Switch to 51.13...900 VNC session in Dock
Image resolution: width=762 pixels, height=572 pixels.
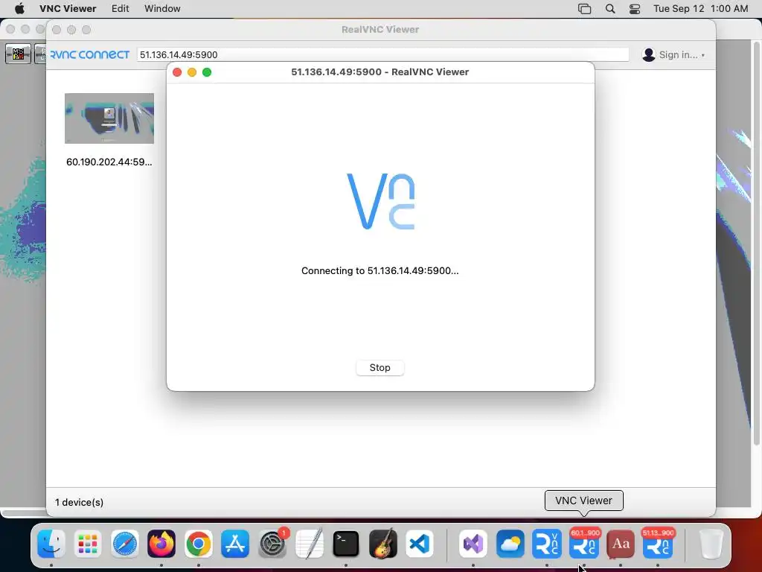point(658,544)
